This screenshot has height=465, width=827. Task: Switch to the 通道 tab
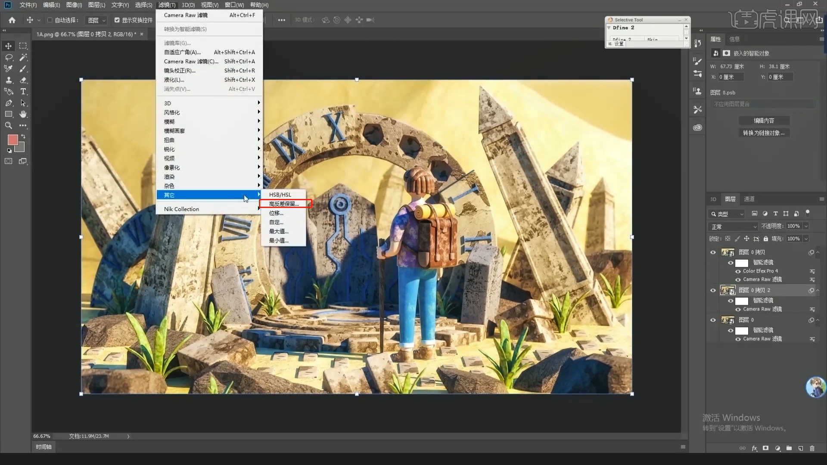tap(749, 199)
